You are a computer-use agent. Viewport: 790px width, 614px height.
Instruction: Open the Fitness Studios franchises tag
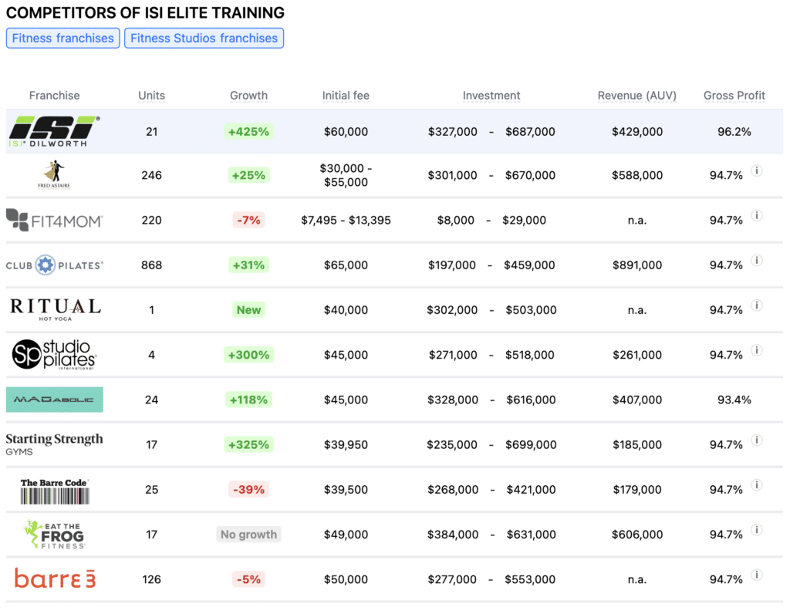point(204,39)
